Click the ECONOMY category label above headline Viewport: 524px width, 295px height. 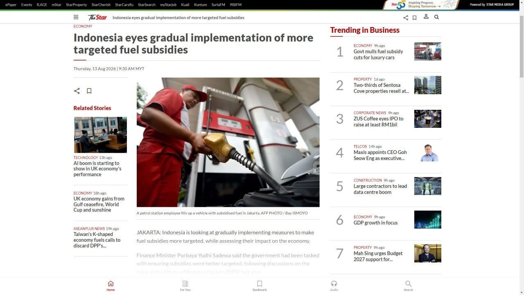point(83,26)
